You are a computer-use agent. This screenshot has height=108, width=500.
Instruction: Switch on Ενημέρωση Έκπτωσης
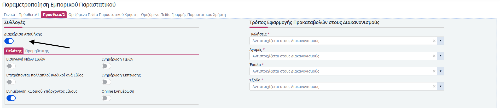[106, 82]
